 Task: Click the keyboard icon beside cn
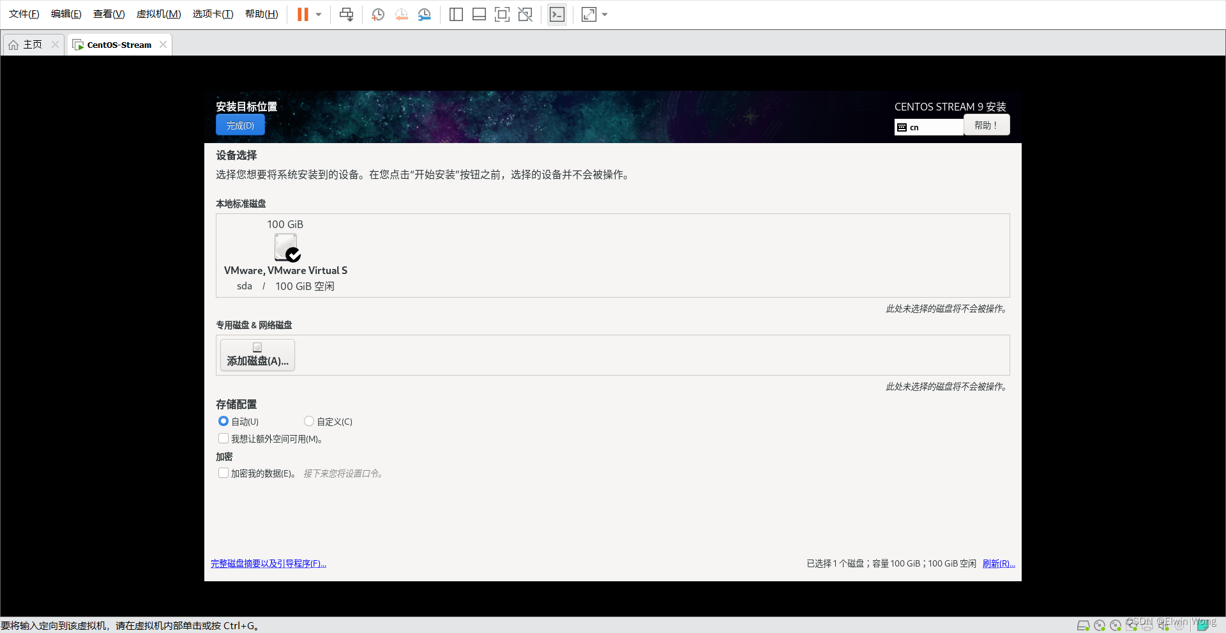click(902, 128)
